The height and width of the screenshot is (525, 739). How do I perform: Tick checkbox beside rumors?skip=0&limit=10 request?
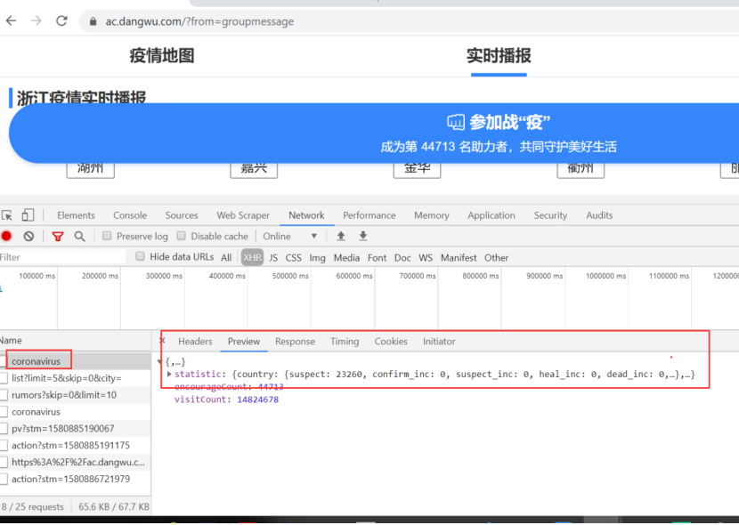click(4, 395)
